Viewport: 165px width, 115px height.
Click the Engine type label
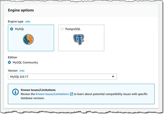click(15, 22)
